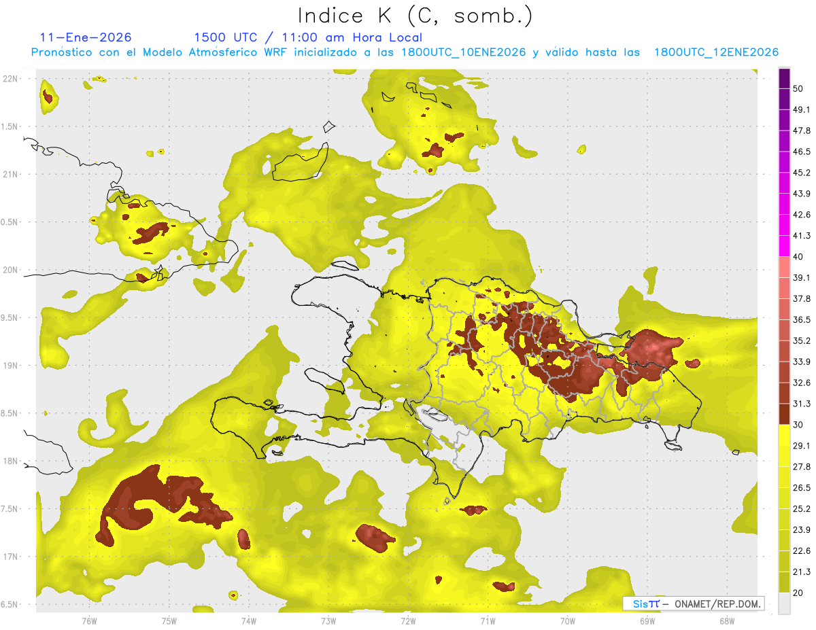The width and height of the screenshot is (816, 630).
Task: Click the colorbar value 40
Action: pyautogui.click(x=798, y=257)
